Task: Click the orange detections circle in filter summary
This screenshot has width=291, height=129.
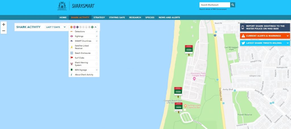Action: click(x=71, y=27)
